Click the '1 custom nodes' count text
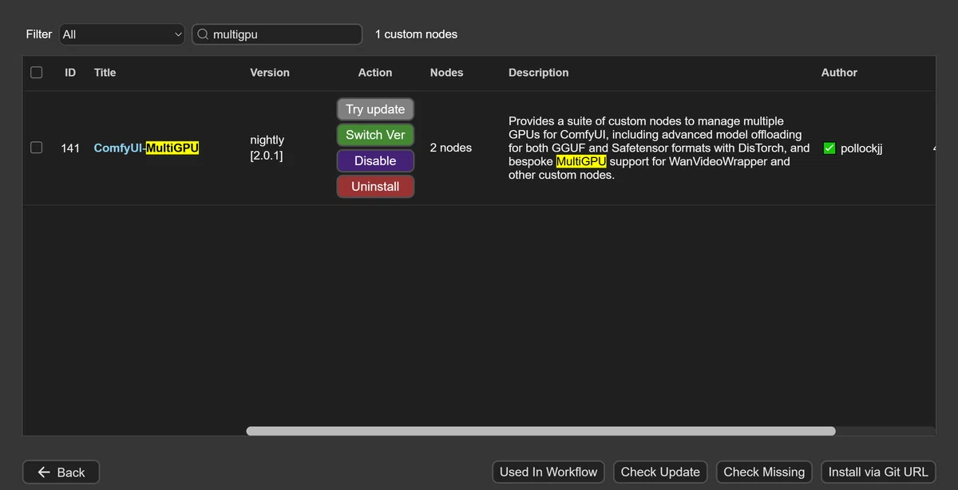Viewport: 958px width, 490px height. pyautogui.click(x=416, y=34)
